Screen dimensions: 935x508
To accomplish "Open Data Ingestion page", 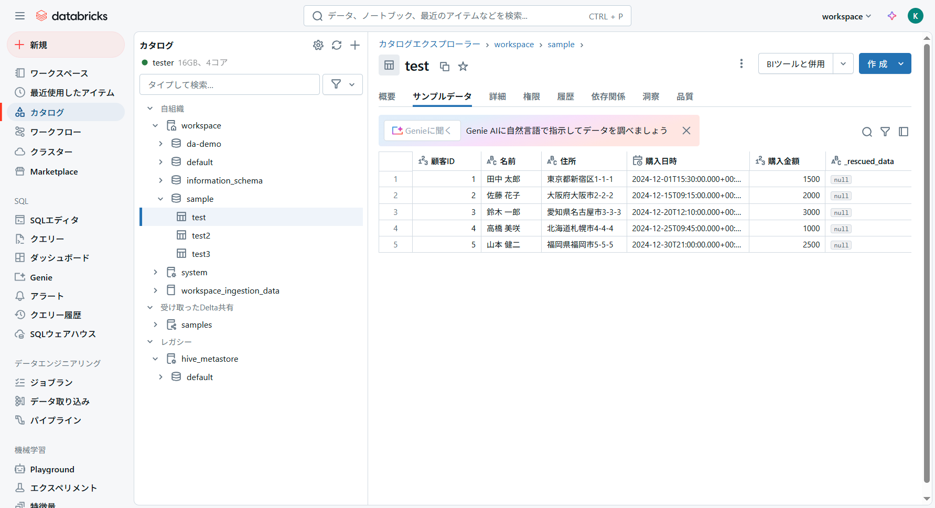I will [x=66, y=401].
